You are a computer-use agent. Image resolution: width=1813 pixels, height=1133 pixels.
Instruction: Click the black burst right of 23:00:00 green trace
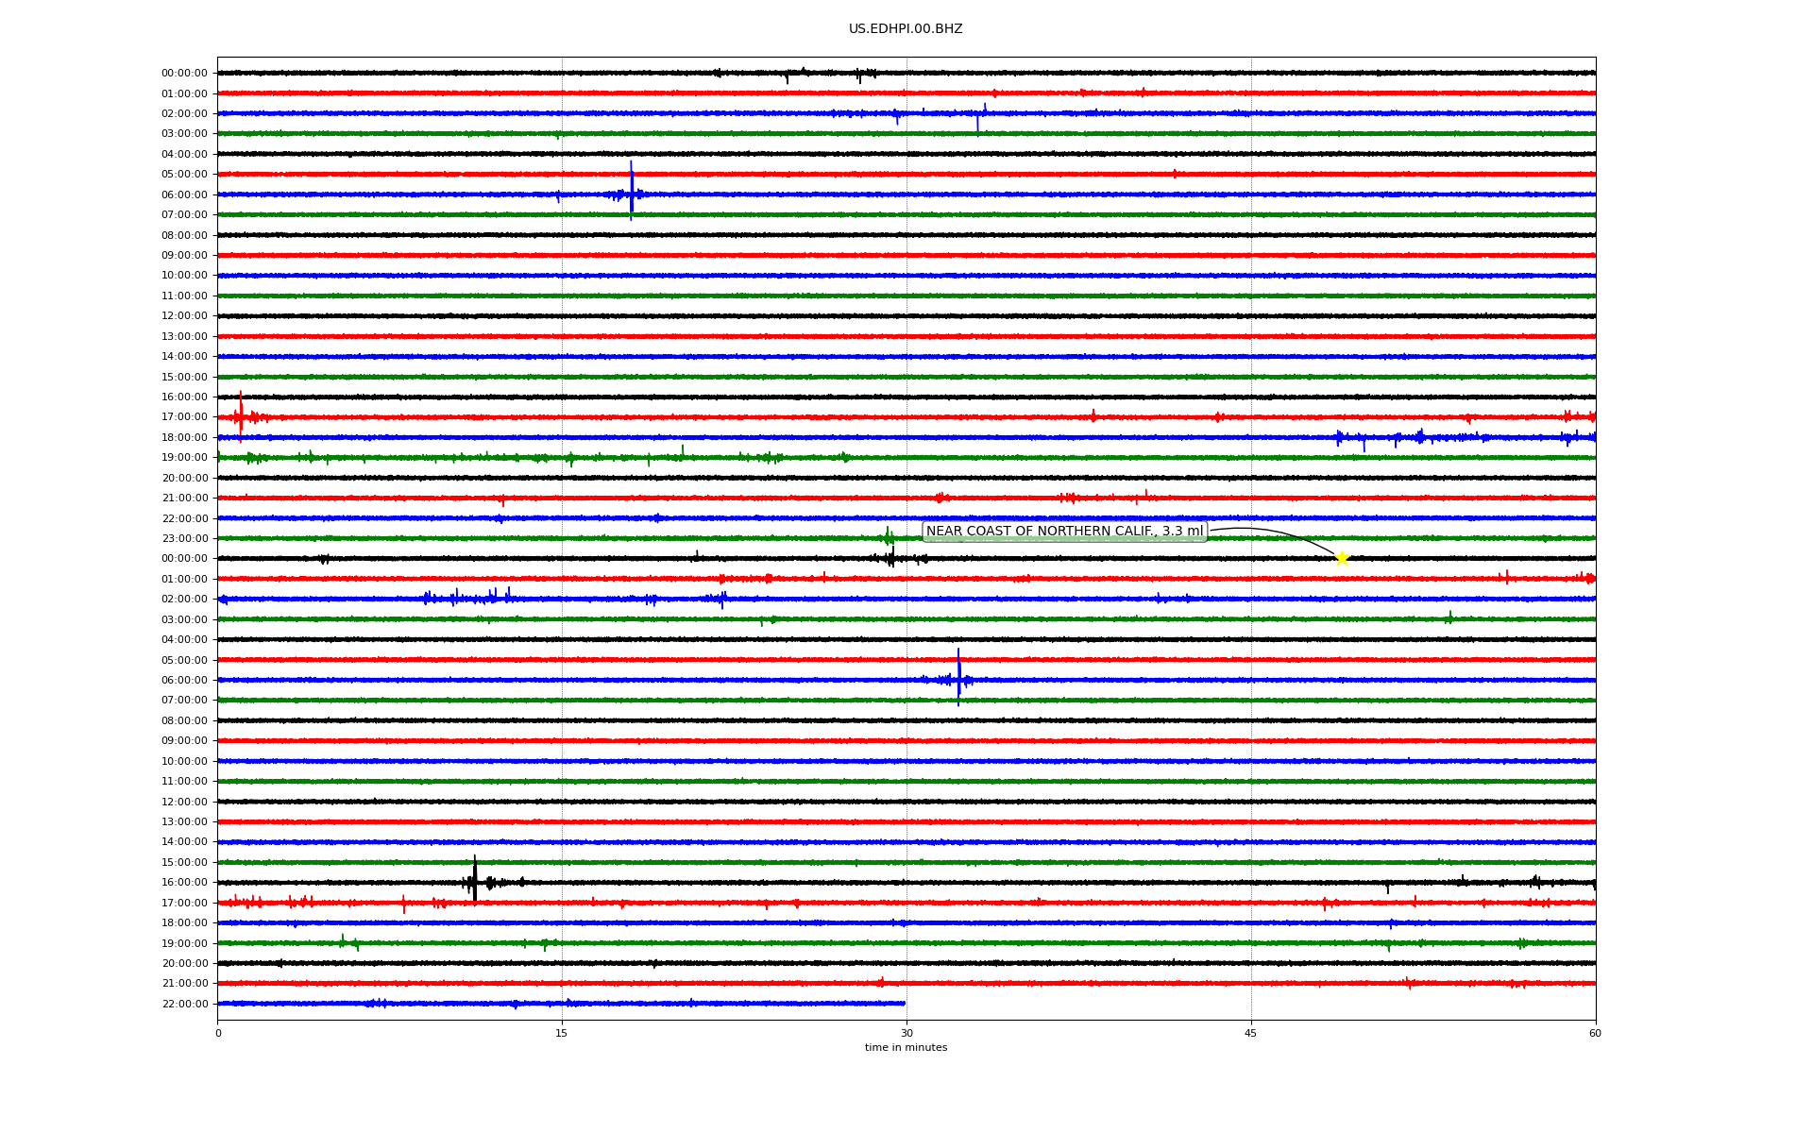(891, 558)
